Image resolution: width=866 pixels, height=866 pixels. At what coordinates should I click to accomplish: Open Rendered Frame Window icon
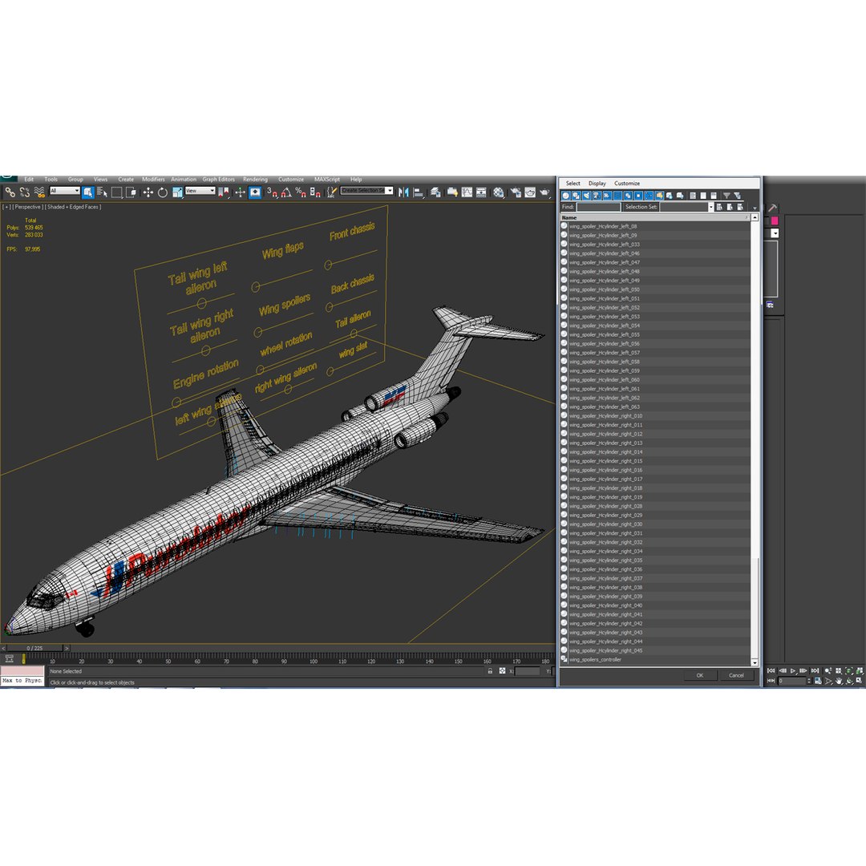(x=530, y=192)
